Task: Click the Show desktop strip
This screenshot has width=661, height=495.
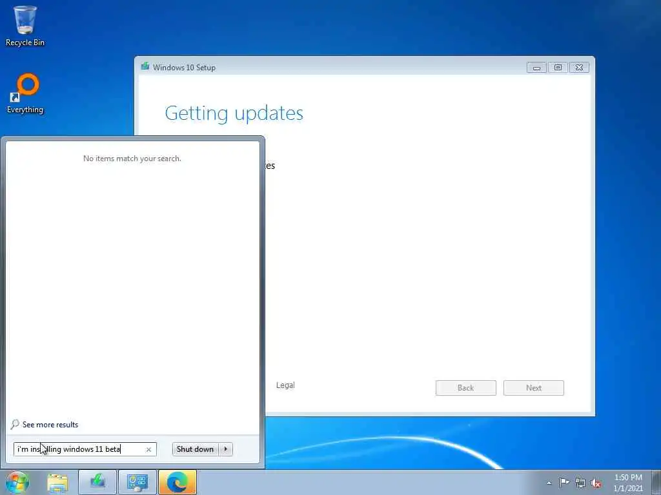Action: tap(656, 482)
